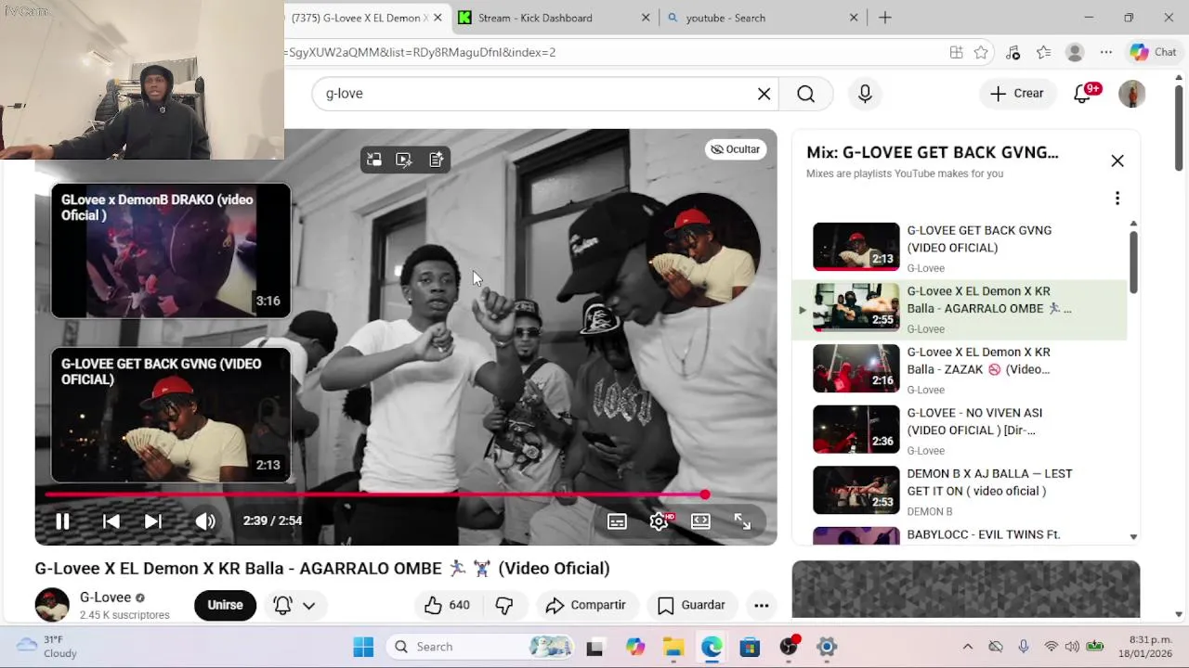
Task: Open the Copilot Chat button
Action: [x=1153, y=53]
